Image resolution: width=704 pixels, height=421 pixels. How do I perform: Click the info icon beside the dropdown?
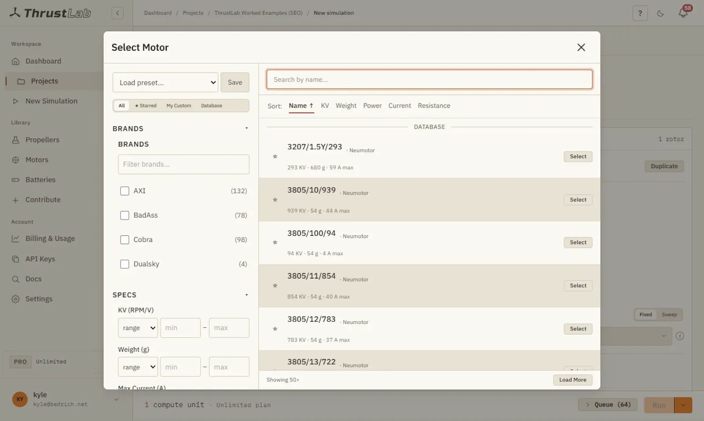pos(680,336)
